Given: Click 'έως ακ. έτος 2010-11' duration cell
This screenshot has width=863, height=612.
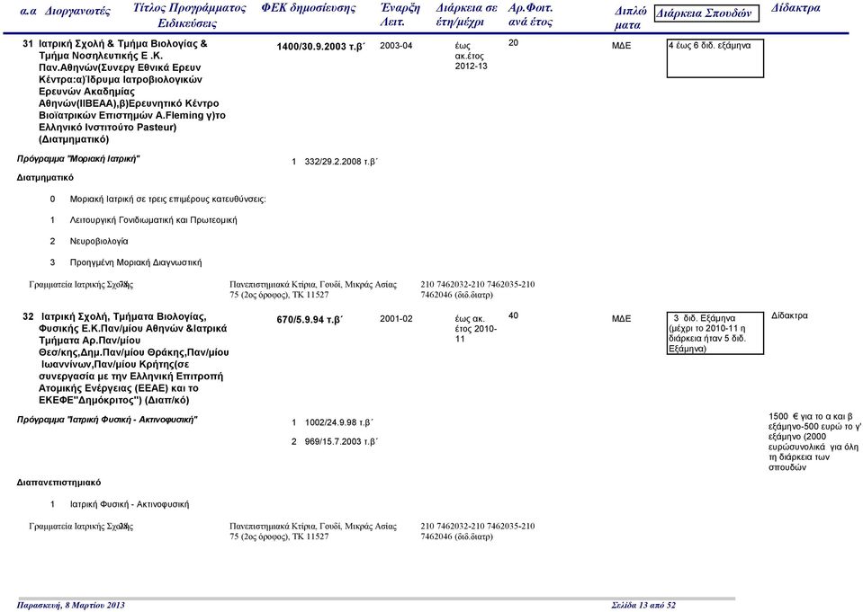Looking at the screenshot, I should point(476,329).
